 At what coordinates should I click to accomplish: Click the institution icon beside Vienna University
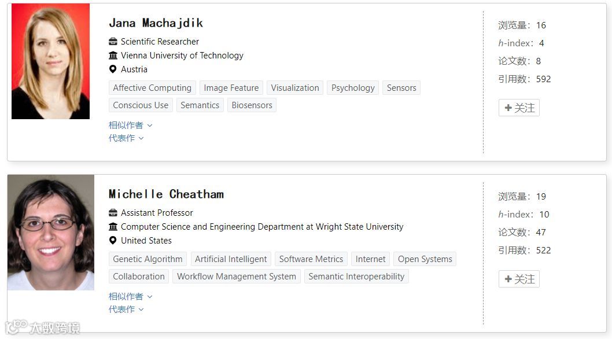pos(113,56)
